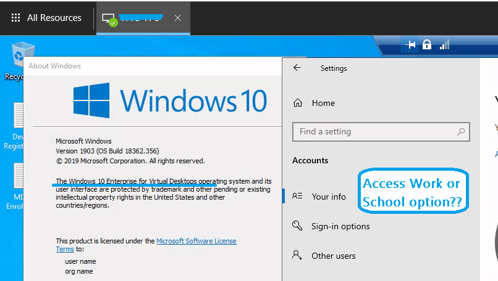Open Other users settings
The width and height of the screenshot is (498, 281).
click(x=333, y=256)
